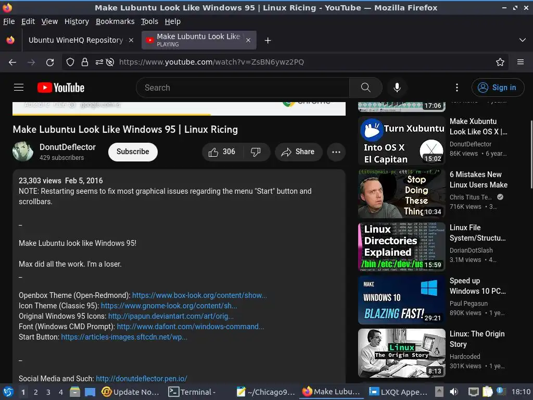Image resolution: width=533 pixels, height=400 pixels.
Task: Open the Tools menu
Action: point(149,21)
